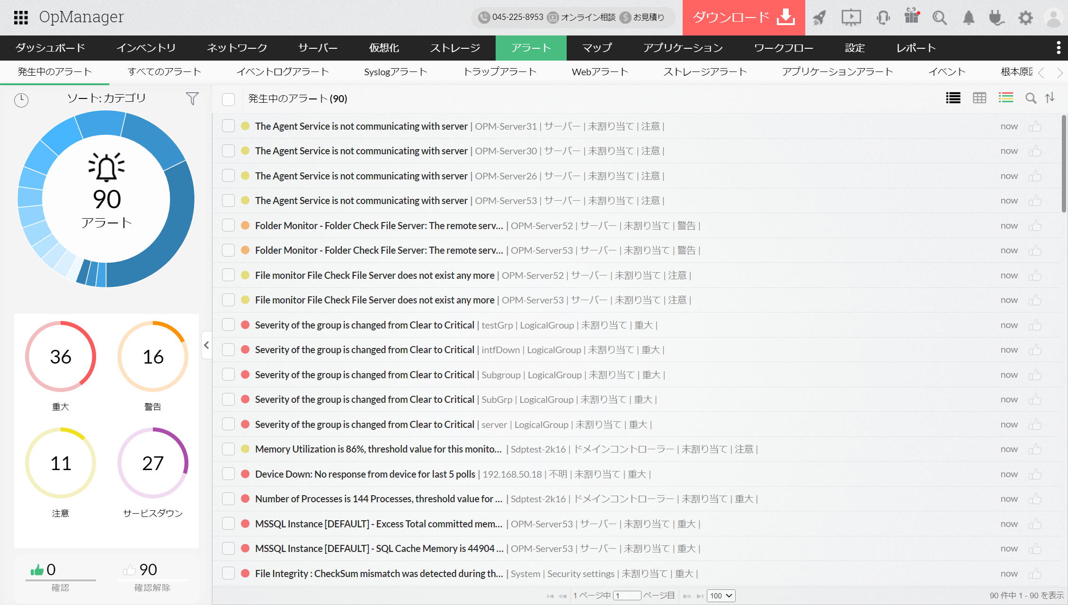Image resolution: width=1068 pixels, height=605 pixels.
Task: Open the Device Down 192.168.50.18 alert
Action: (x=365, y=474)
